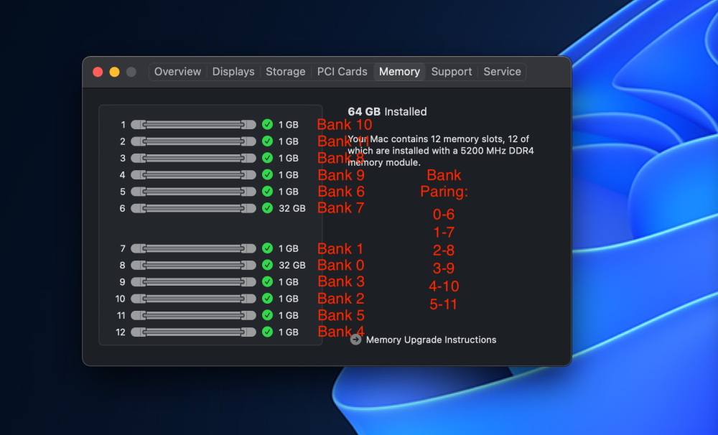Click the slot number 10 label
718x435 pixels.
pos(120,299)
